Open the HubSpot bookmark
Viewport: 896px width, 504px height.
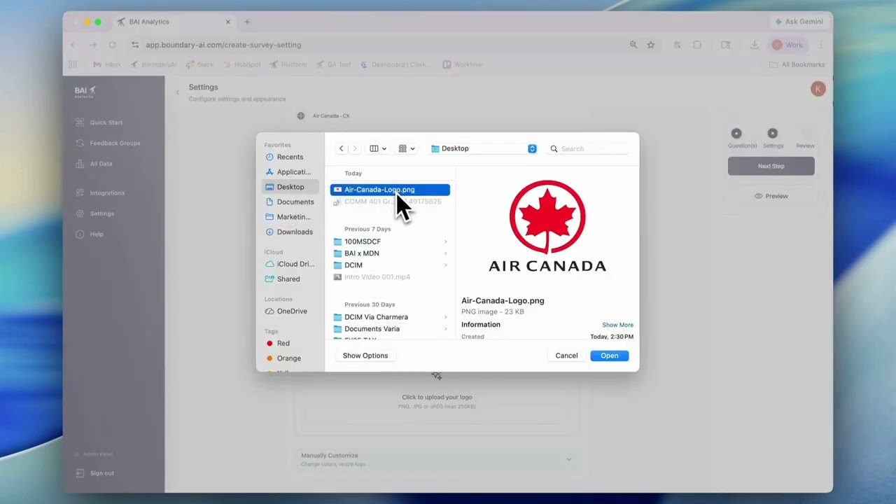coord(242,64)
